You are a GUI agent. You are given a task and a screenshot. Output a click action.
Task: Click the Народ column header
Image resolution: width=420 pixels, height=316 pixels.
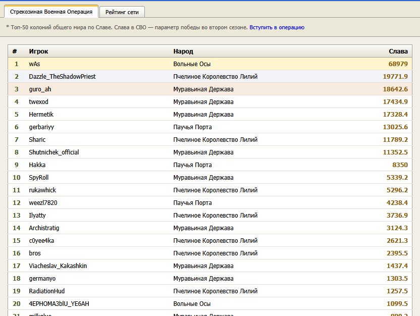point(183,51)
